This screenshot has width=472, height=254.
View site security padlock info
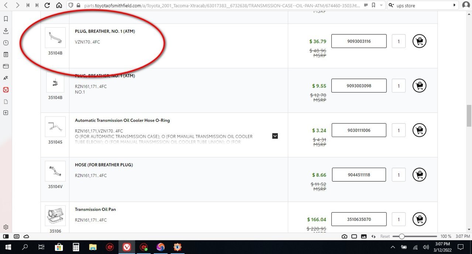pyautogui.click(x=78, y=6)
